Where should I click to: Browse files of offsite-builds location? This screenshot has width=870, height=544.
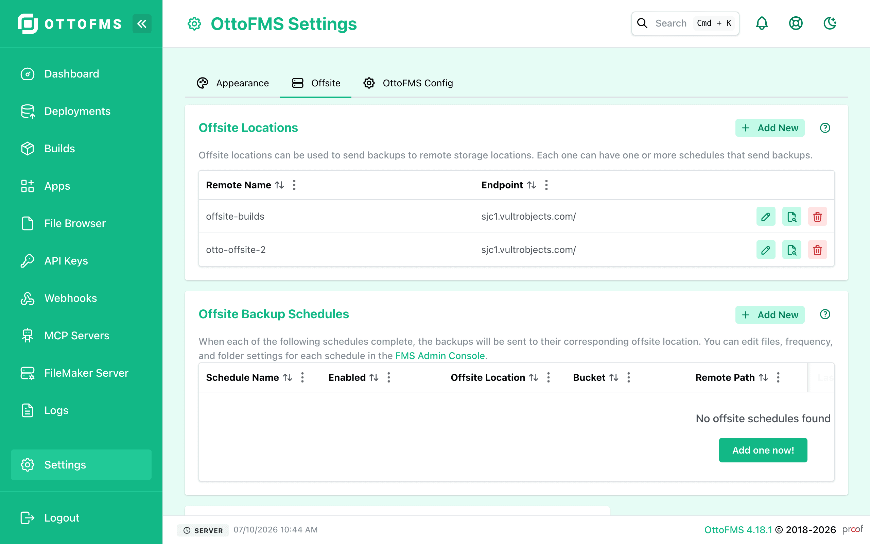point(791,217)
